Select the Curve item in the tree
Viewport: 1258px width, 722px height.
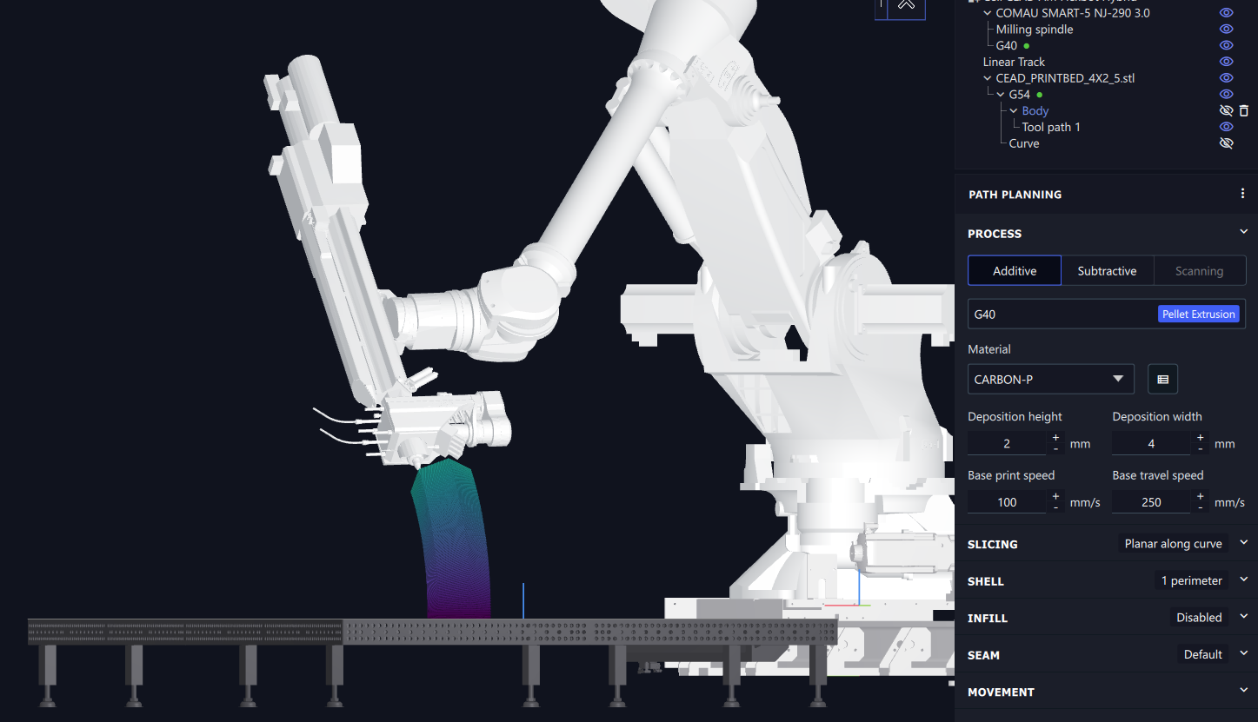(x=1024, y=143)
